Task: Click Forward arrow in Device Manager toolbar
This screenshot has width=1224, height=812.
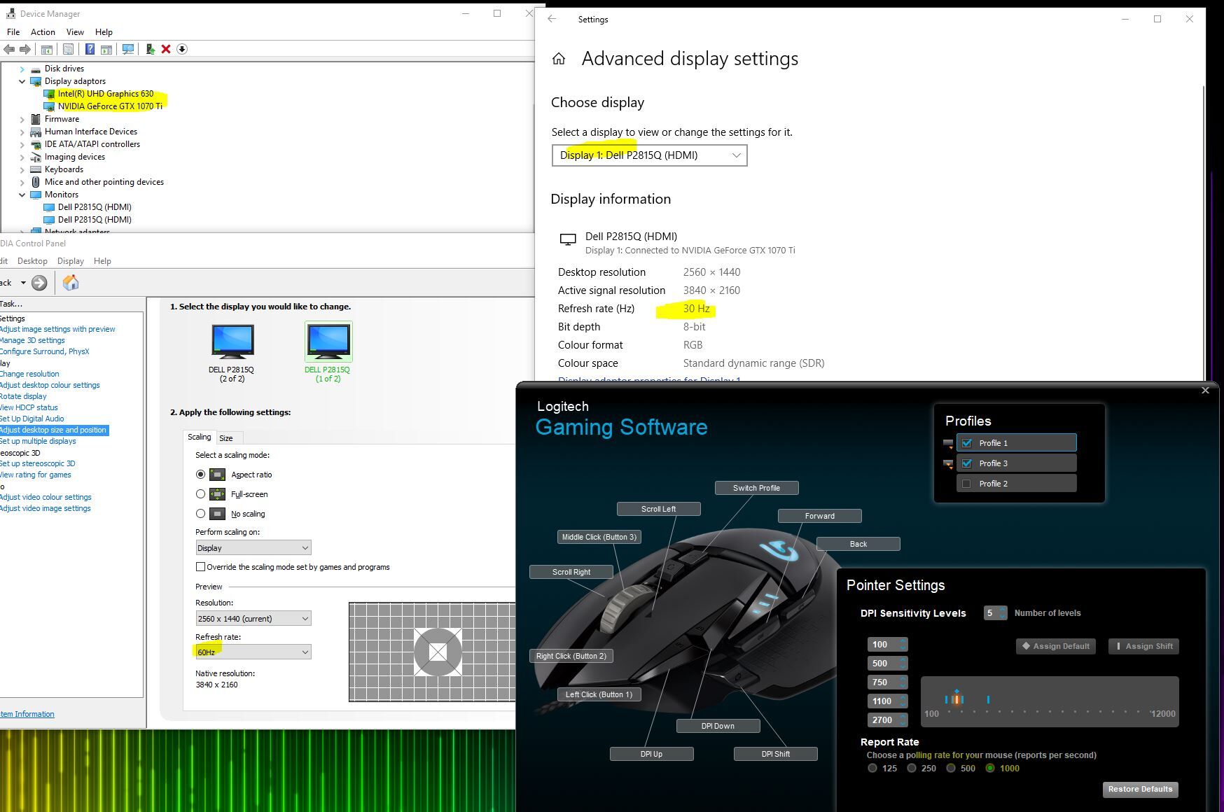Action: click(25, 49)
